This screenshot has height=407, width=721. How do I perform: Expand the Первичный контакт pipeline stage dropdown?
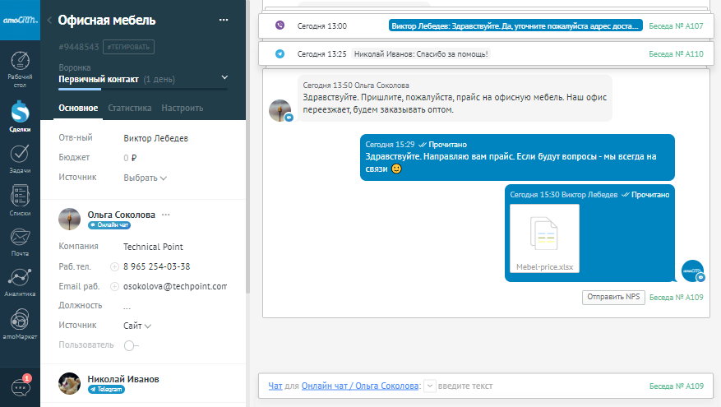(x=225, y=78)
